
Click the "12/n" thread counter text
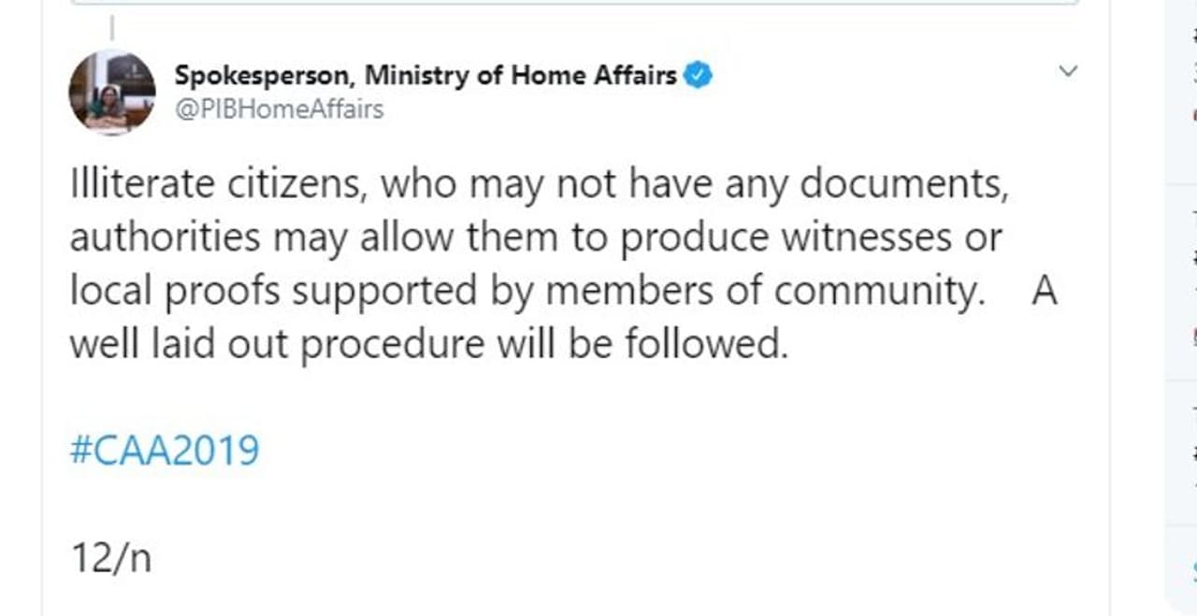(110, 558)
